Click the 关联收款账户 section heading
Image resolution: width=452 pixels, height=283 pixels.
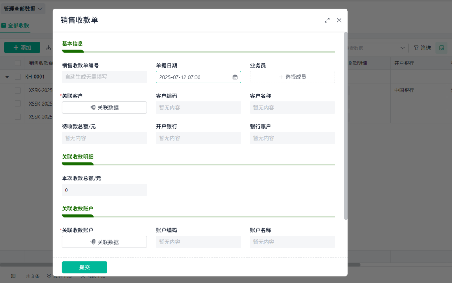pyautogui.click(x=78, y=209)
